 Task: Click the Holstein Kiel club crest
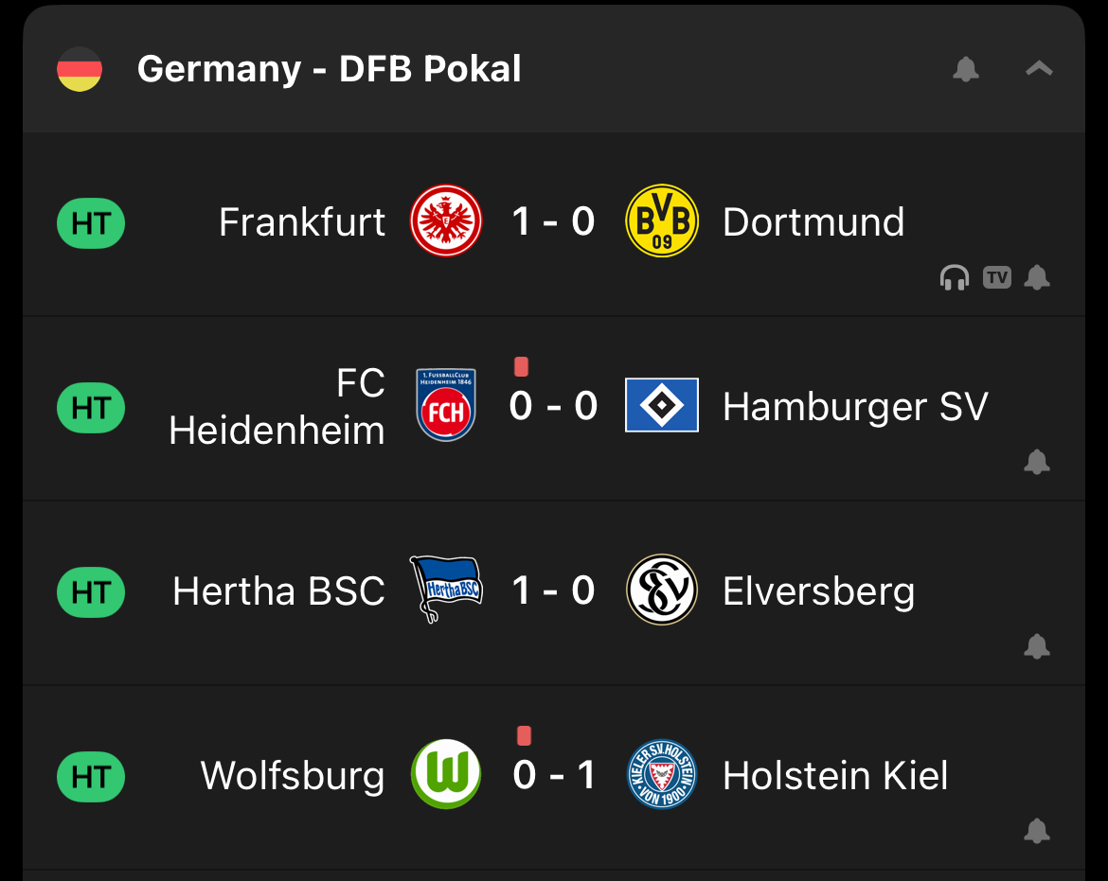(x=662, y=774)
